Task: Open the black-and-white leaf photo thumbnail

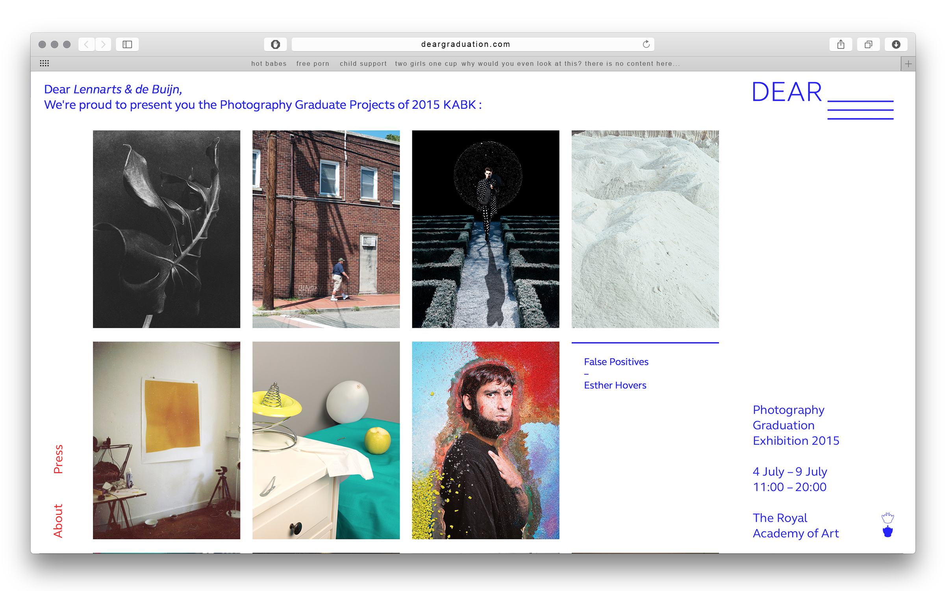Action: 167,229
